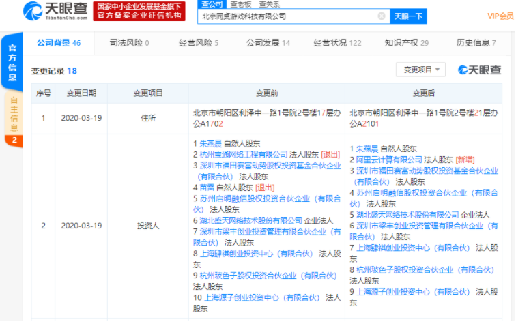The height and width of the screenshot is (326, 516).
Task: Open the VIP会员 link
Action: pyautogui.click(x=500, y=16)
